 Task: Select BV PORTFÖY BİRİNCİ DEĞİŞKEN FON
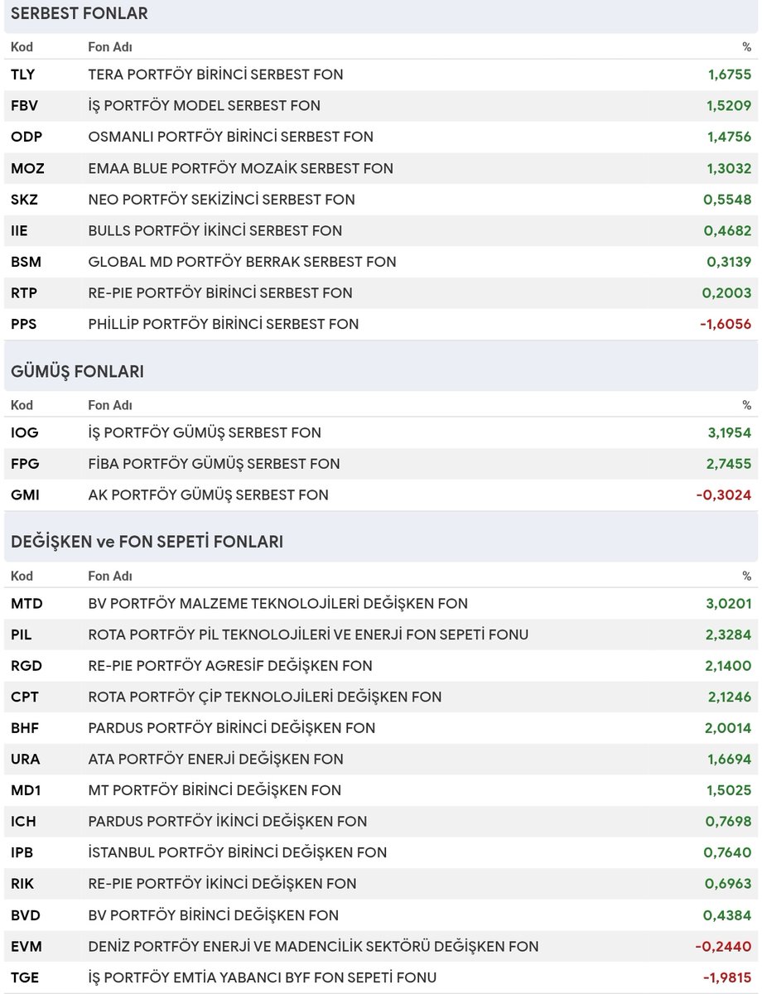[x=213, y=915]
